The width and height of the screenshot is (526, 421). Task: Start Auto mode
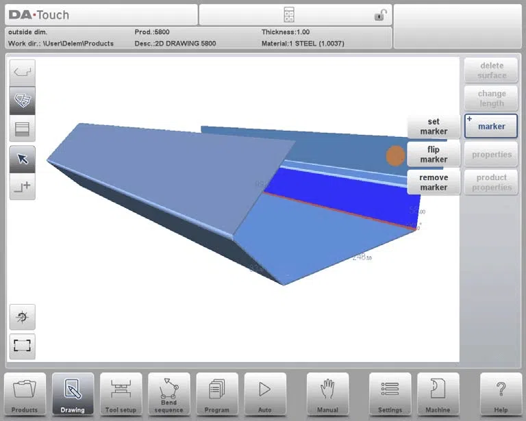click(265, 394)
